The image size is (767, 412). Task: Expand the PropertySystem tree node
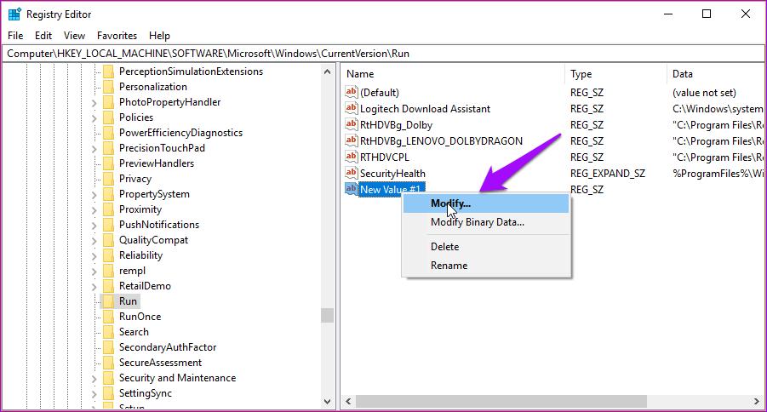click(x=94, y=194)
